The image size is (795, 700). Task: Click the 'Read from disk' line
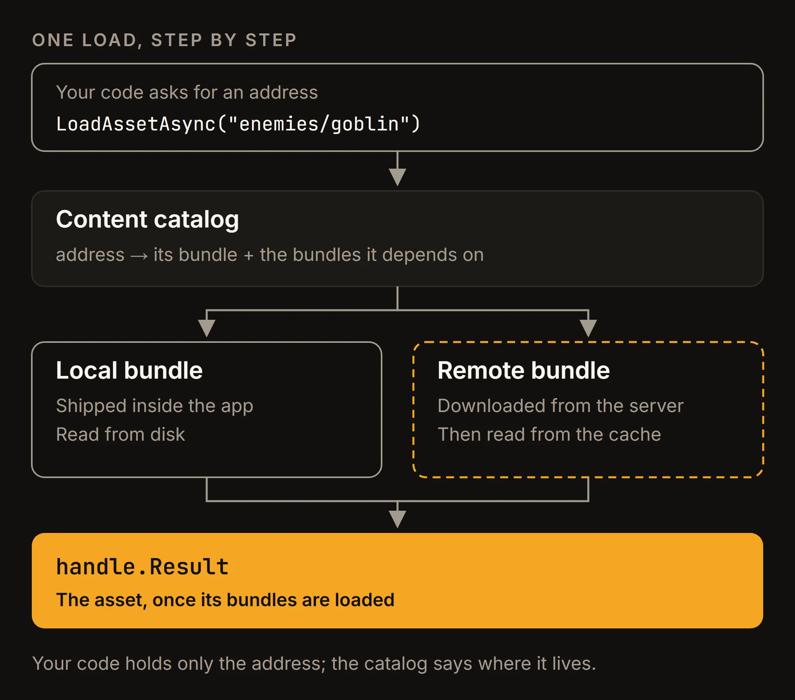pos(120,434)
